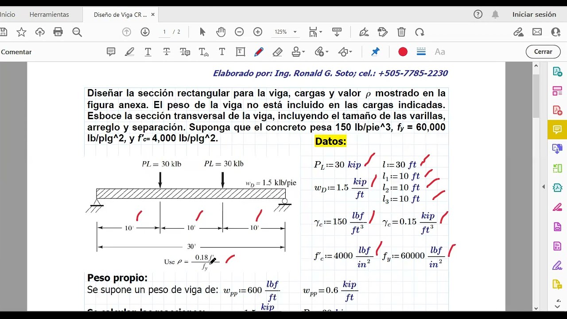Open the Combine files tool in sidebar
The width and height of the screenshot is (567, 319).
(x=557, y=149)
